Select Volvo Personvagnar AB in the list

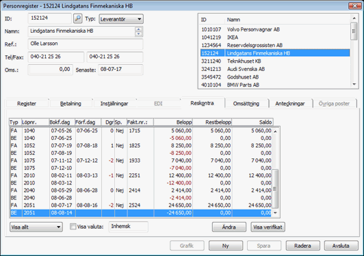(275, 29)
